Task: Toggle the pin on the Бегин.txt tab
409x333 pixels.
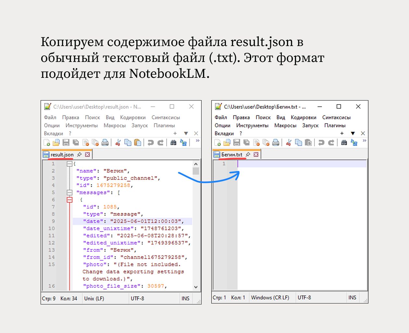Action: click(248, 154)
